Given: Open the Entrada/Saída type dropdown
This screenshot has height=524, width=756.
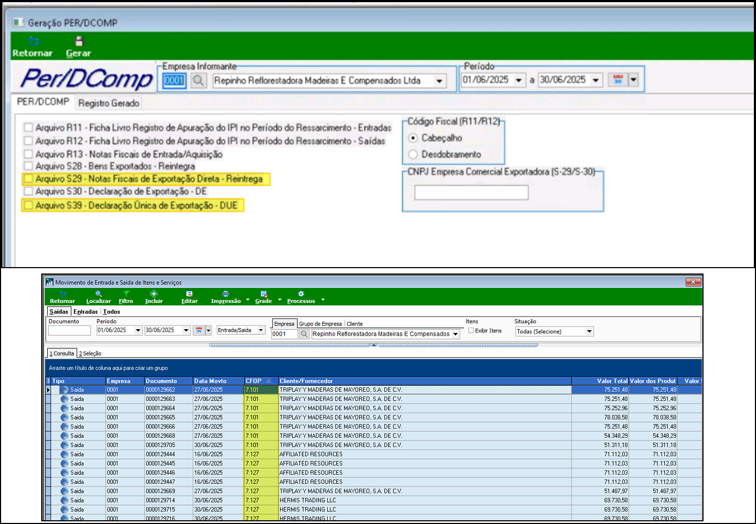Looking at the screenshot, I should (261, 330).
